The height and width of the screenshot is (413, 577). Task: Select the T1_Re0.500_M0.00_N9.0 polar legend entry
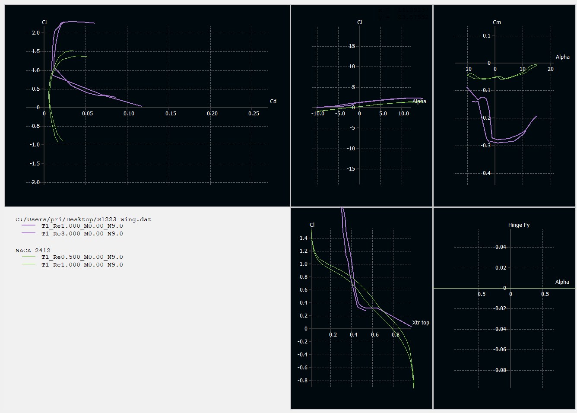point(82,257)
